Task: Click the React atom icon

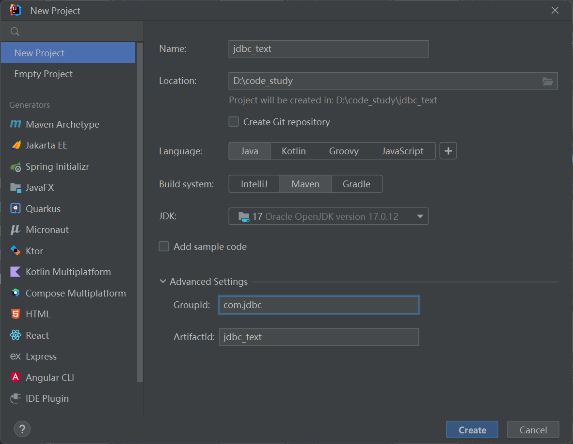Action: coord(16,335)
